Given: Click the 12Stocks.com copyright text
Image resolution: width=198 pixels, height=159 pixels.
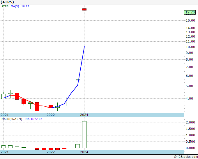Looking at the screenshot, I should [186, 157].
